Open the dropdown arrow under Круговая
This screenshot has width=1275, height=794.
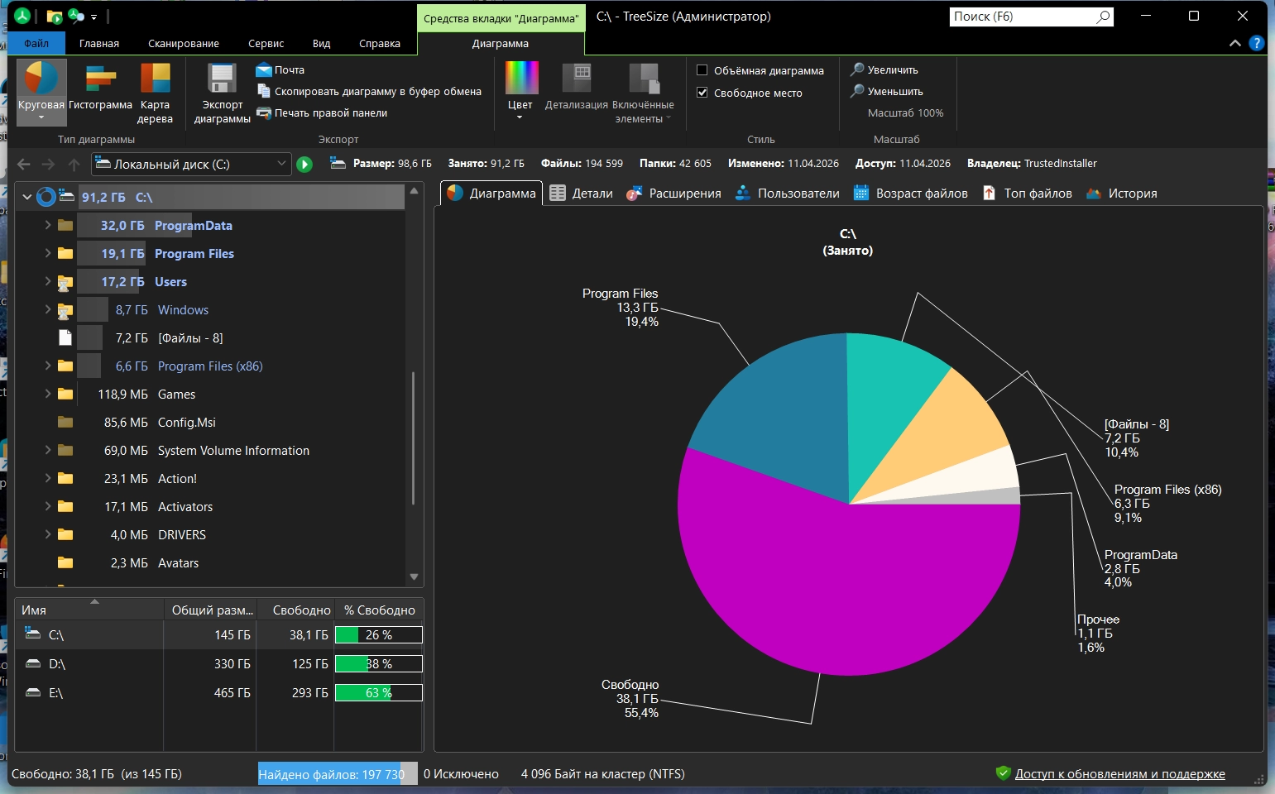pos(41,118)
